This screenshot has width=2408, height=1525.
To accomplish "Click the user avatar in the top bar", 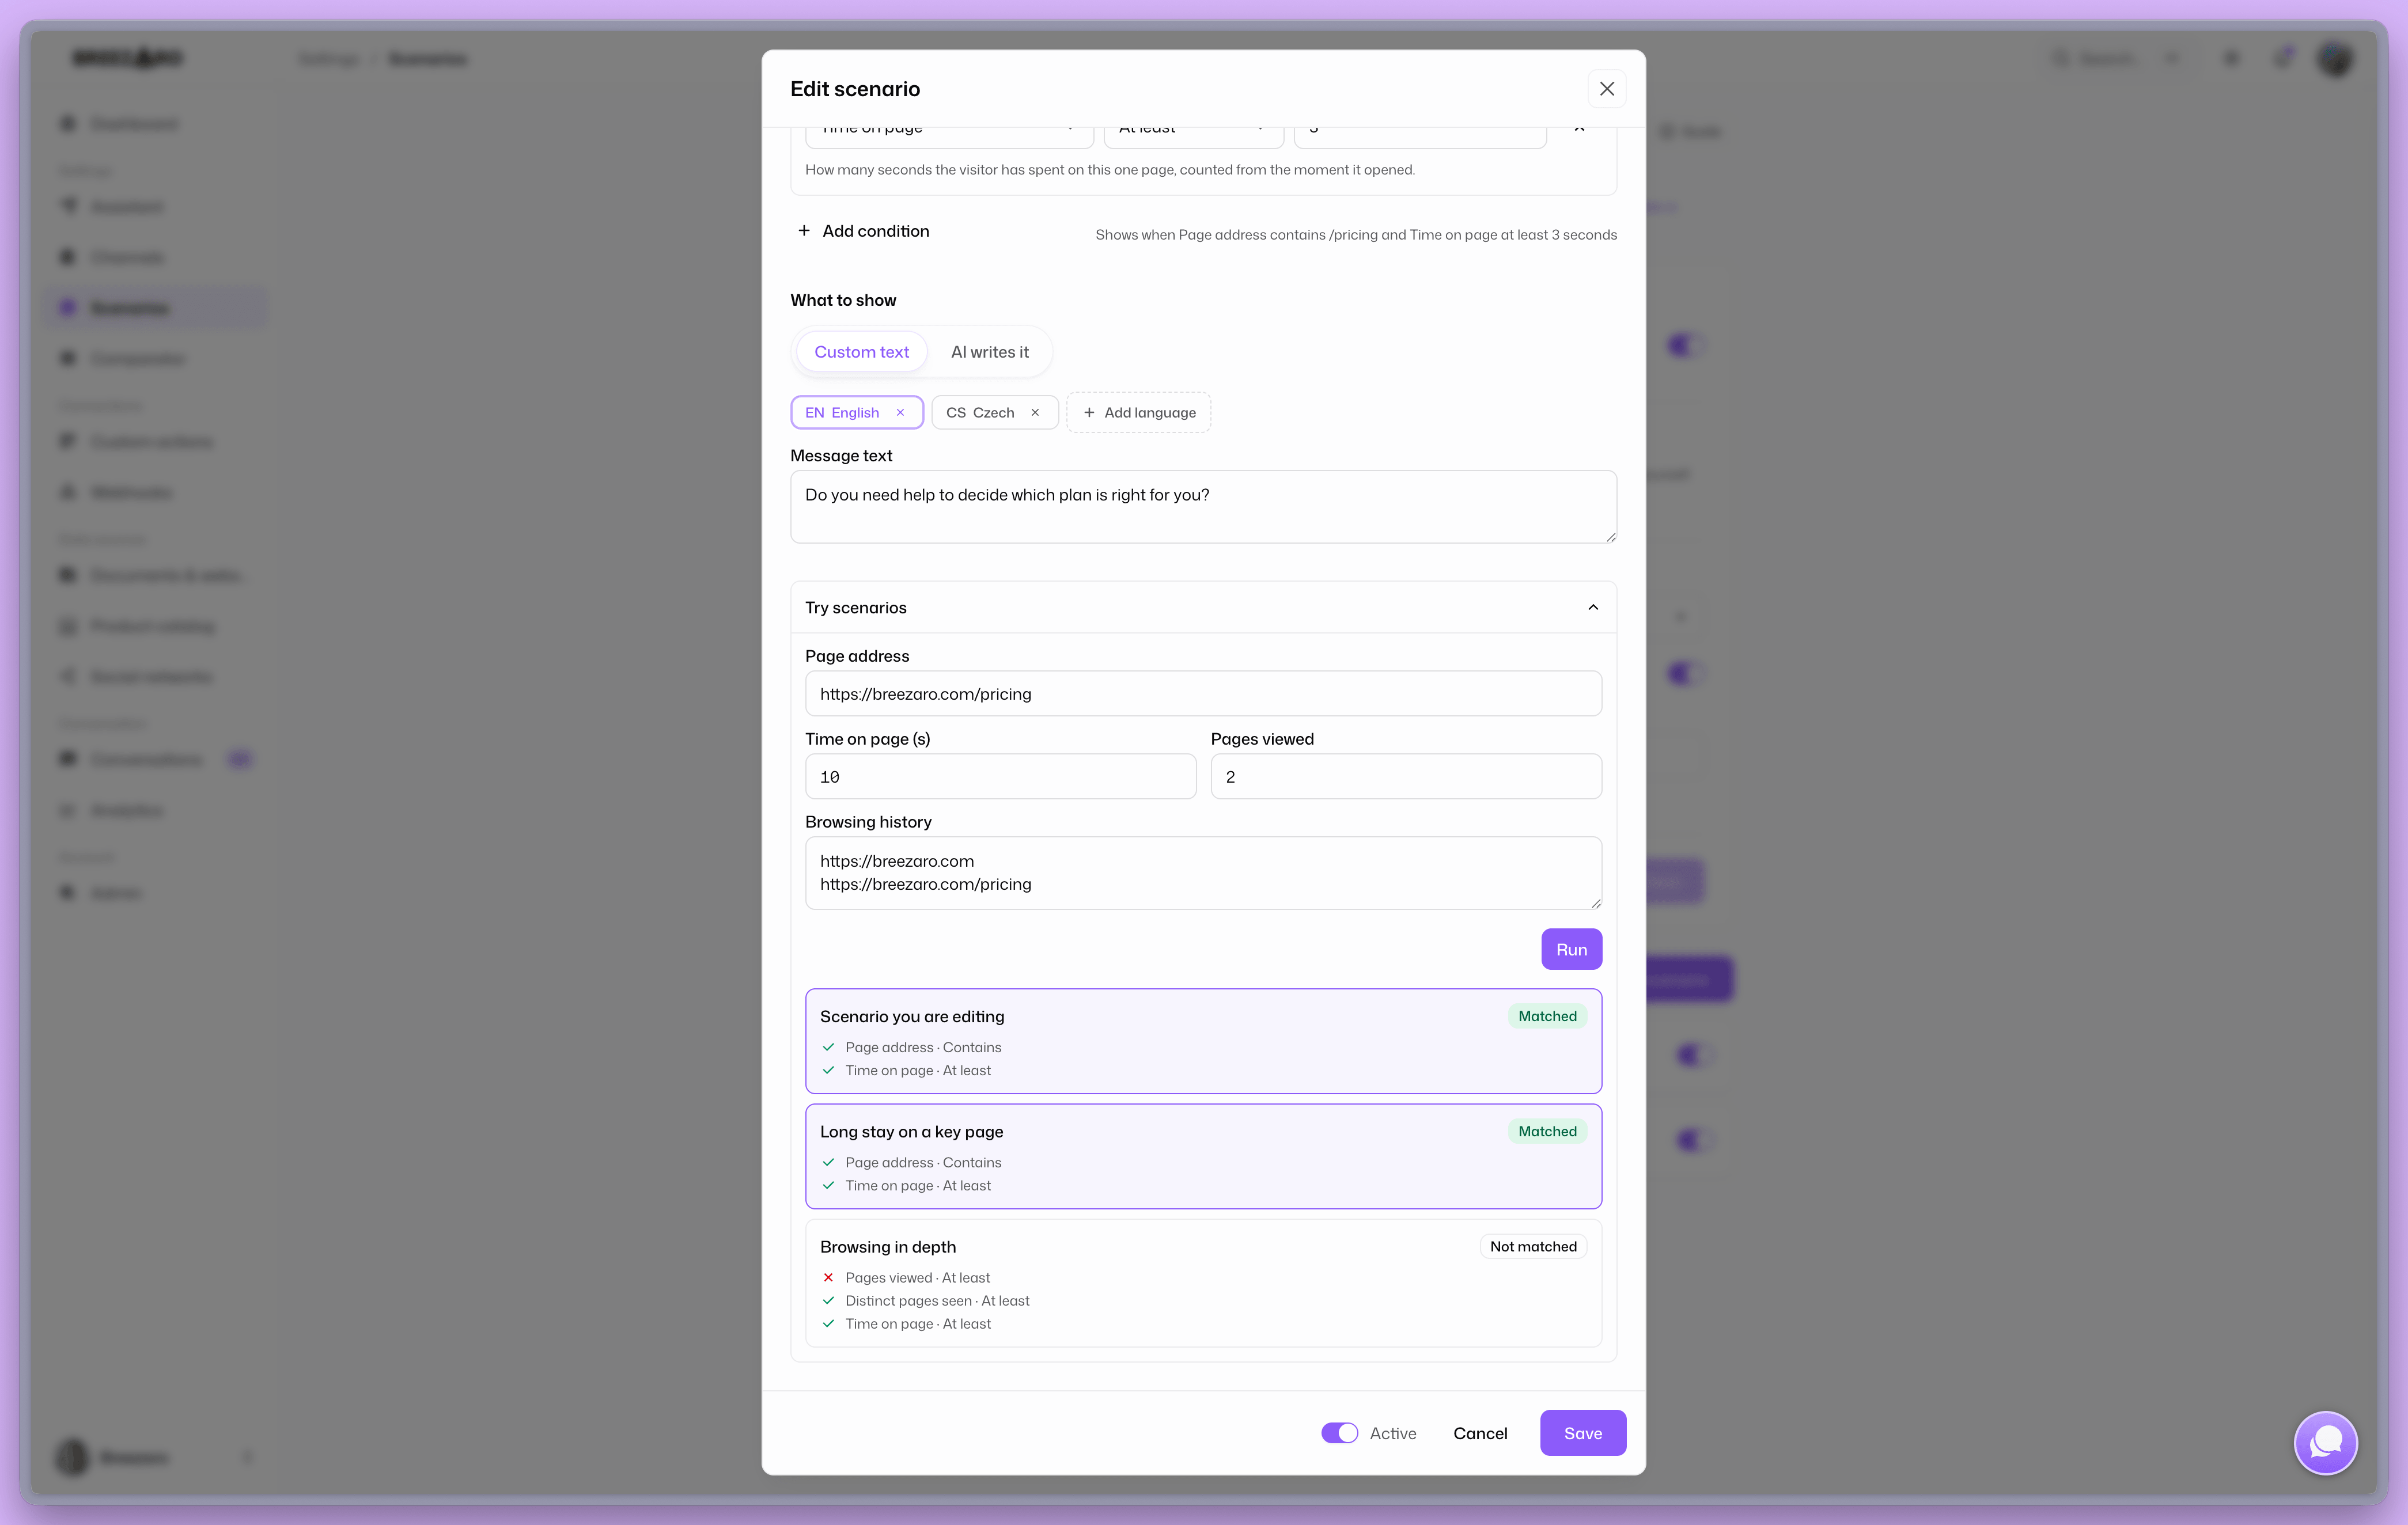I will pyautogui.click(x=2336, y=58).
